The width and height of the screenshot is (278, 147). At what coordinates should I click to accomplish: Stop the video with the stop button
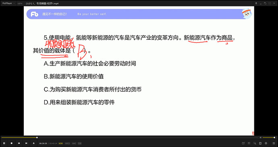point(12,143)
